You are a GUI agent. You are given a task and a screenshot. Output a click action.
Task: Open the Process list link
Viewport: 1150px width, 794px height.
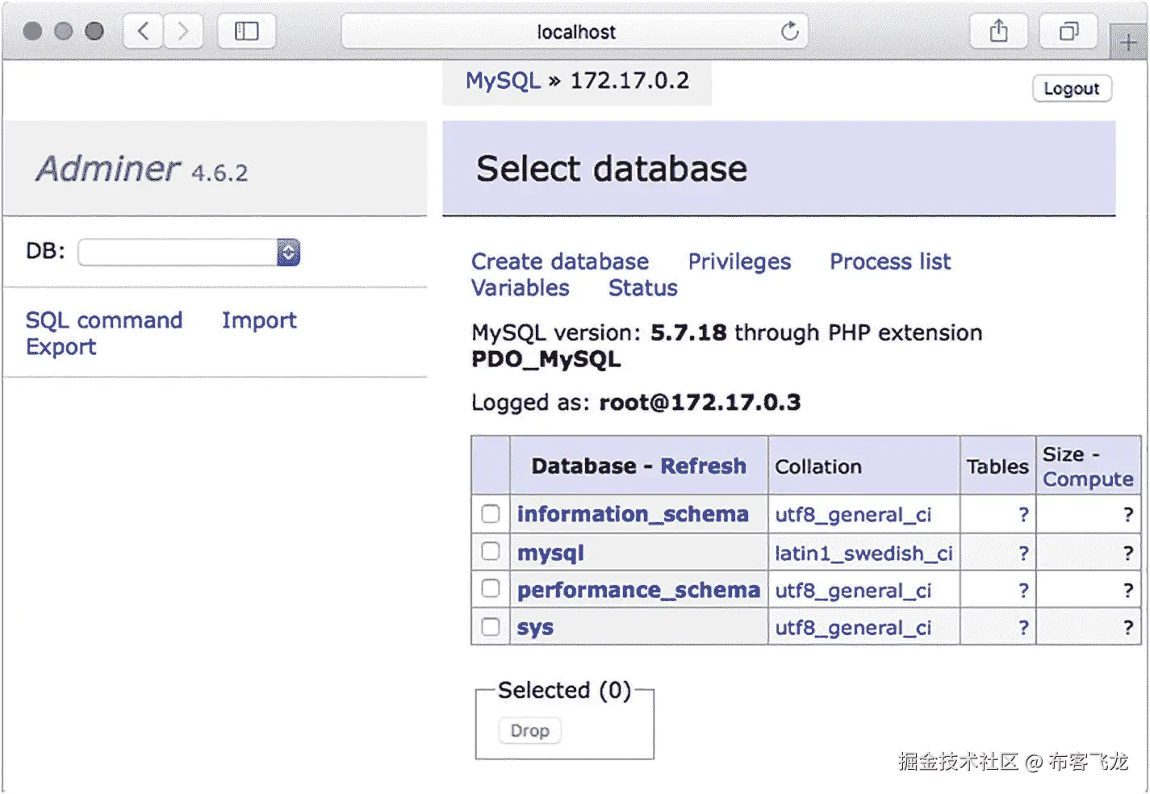point(890,261)
